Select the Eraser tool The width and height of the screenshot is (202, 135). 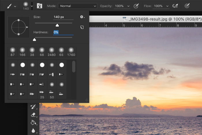[33, 115]
